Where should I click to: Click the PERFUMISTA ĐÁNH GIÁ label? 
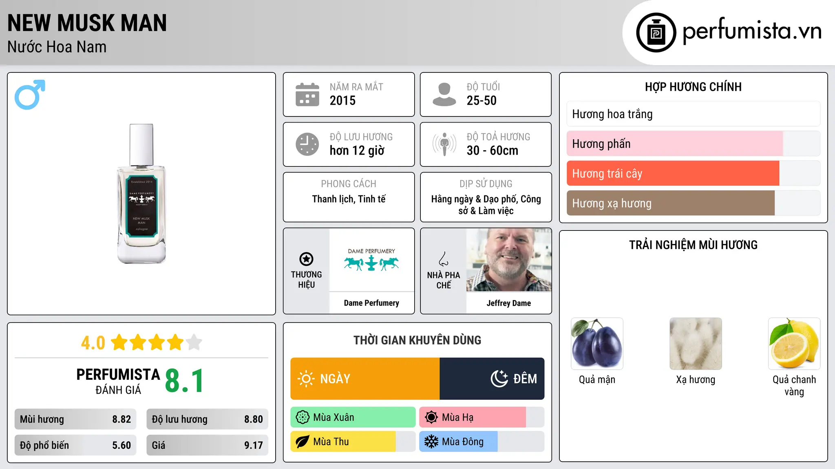118,381
